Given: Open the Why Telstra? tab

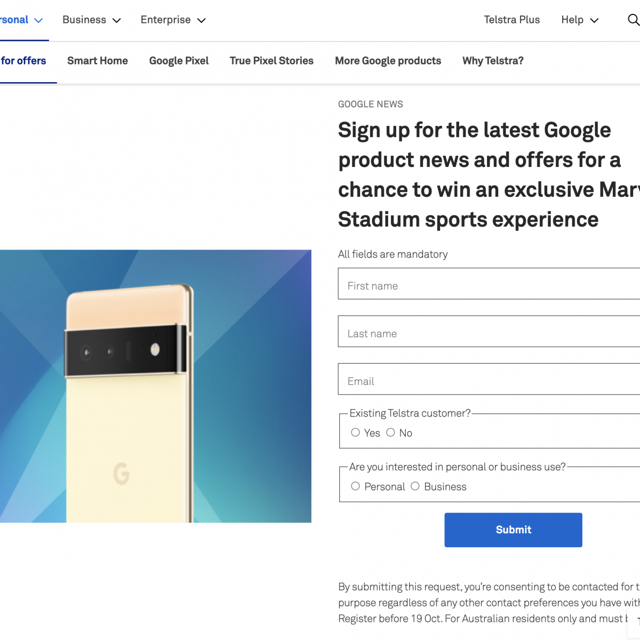Looking at the screenshot, I should point(493,61).
